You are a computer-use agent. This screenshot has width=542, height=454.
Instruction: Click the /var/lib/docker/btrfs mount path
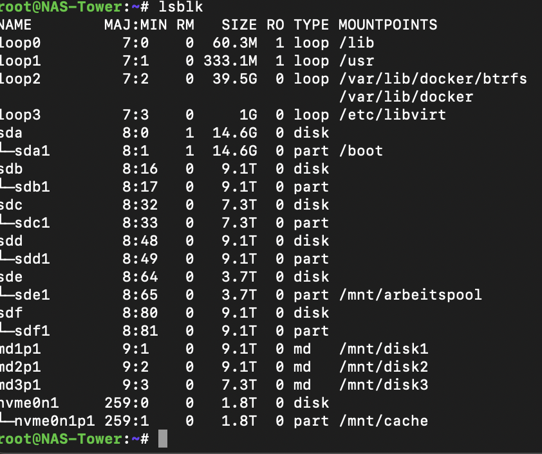[433, 78]
